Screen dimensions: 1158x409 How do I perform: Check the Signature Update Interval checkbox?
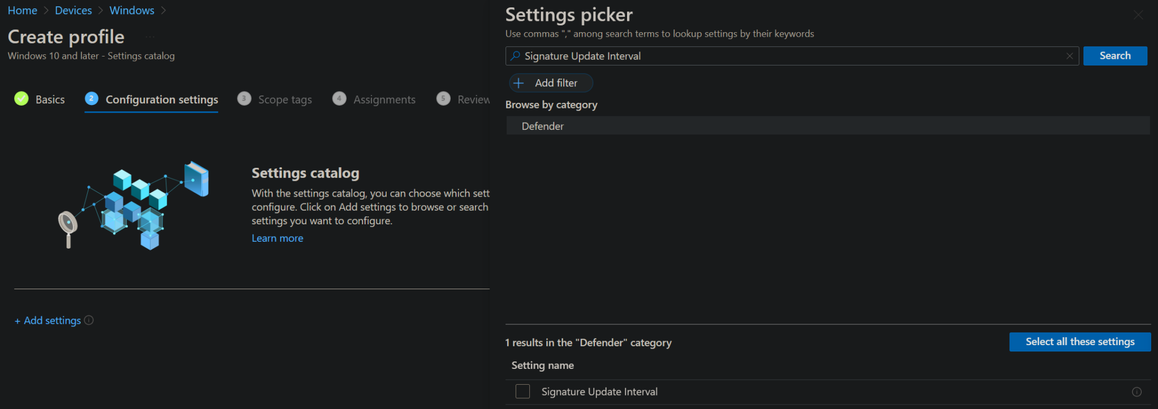[x=522, y=391]
